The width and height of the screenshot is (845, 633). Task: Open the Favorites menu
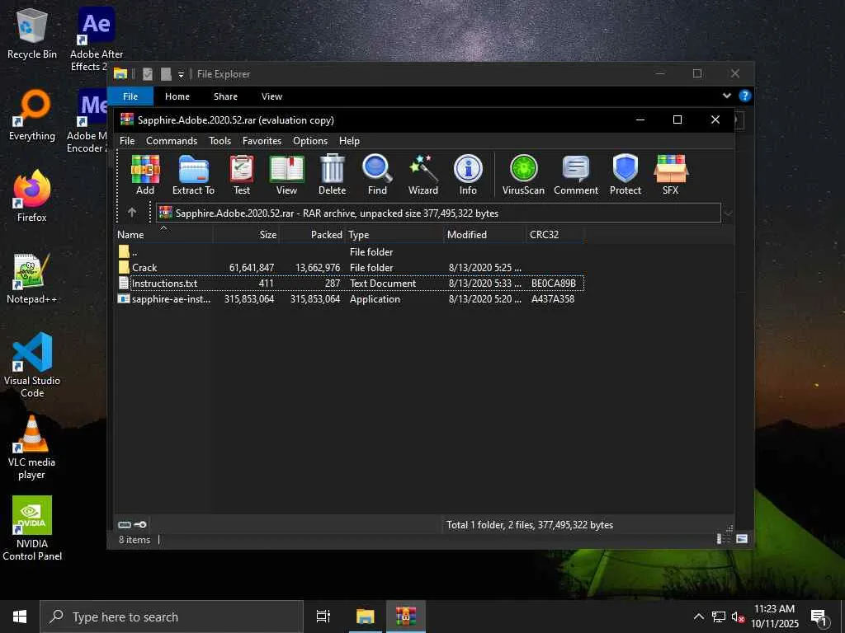point(262,140)
